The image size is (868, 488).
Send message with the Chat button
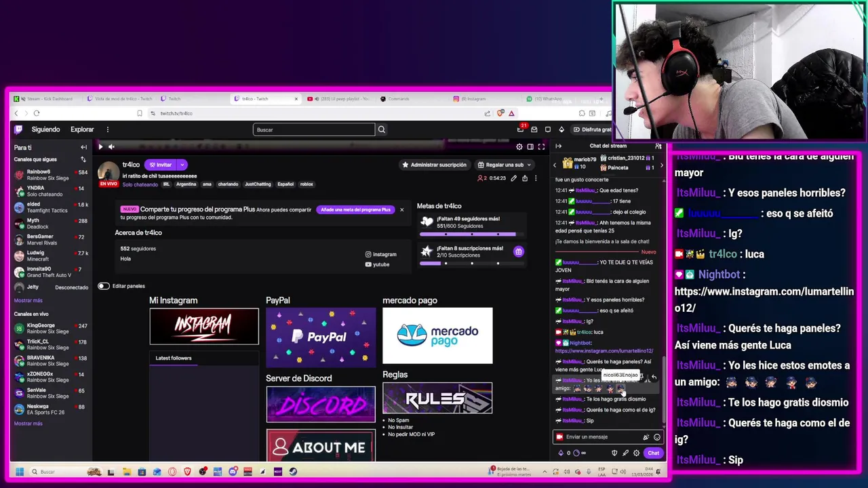pyautogui.click(x=653, y=453)
